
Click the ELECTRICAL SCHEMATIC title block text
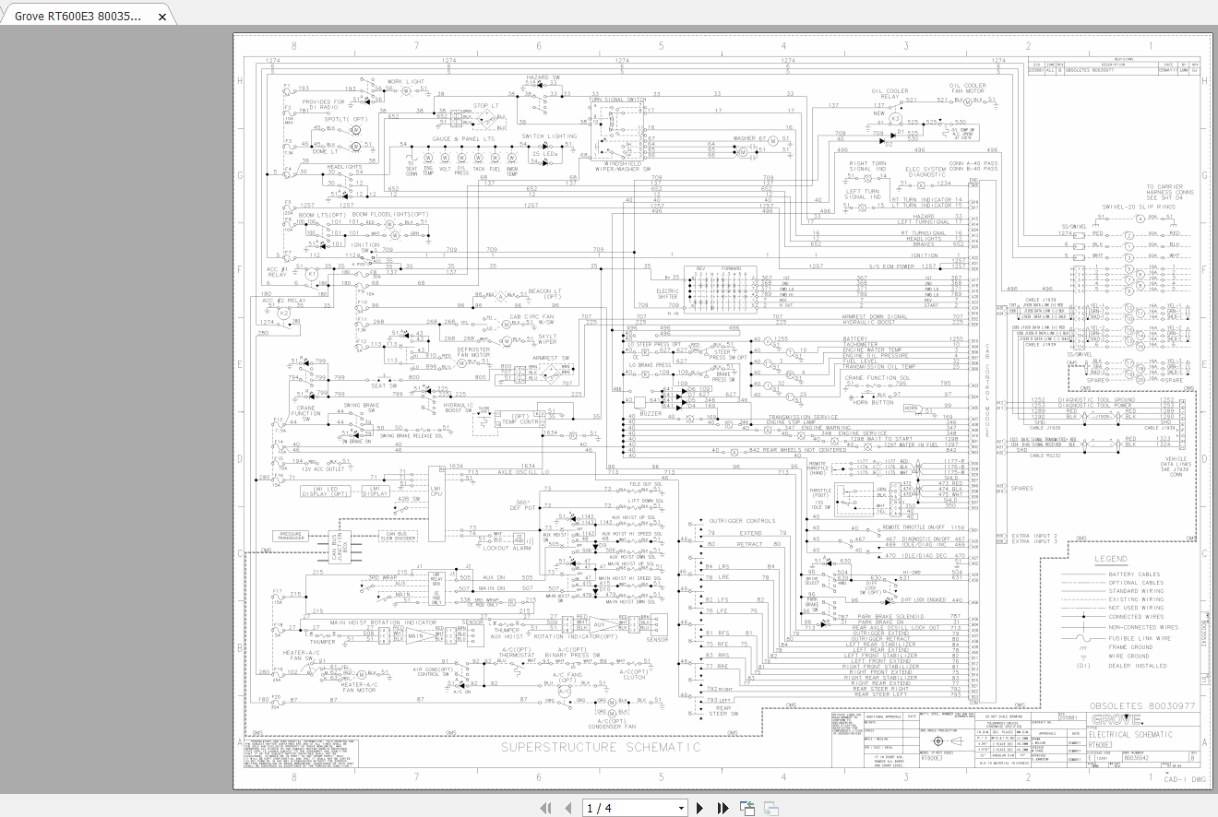tap(1130, 734)
